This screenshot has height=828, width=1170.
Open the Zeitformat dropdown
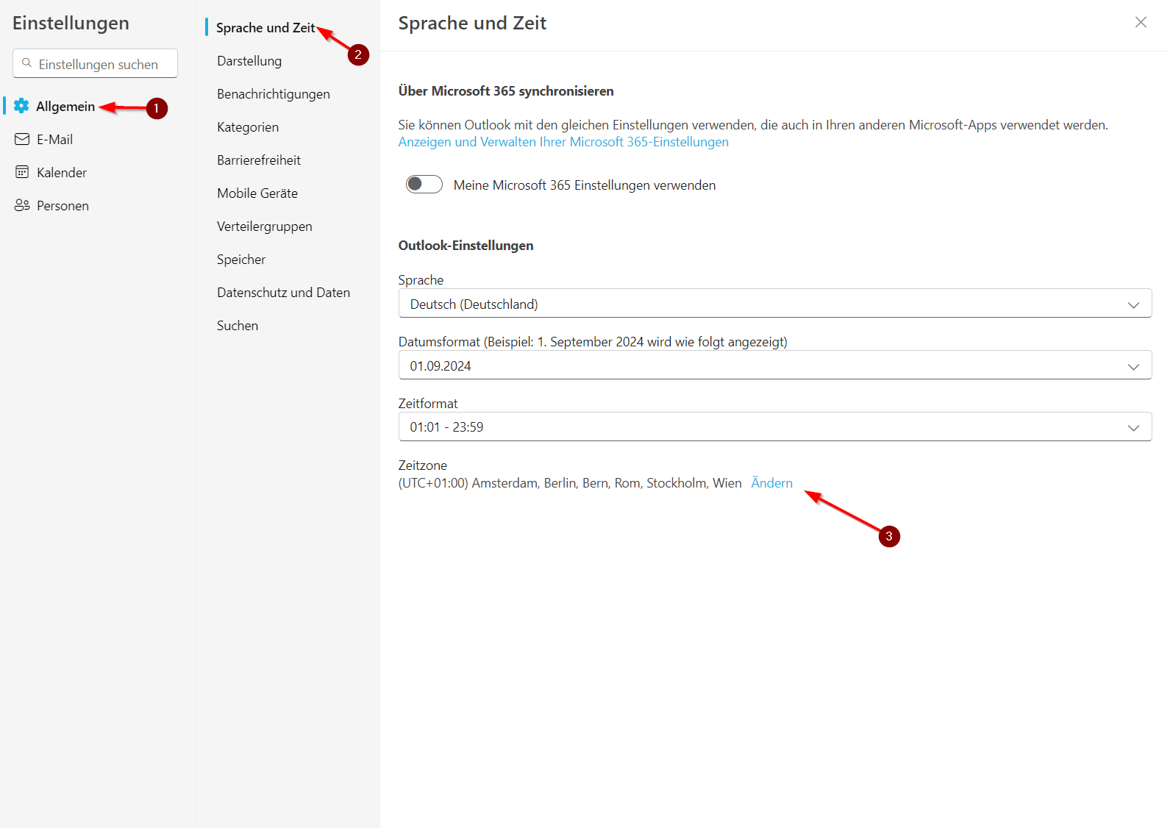pyautogui.click(x=774, y=427)
